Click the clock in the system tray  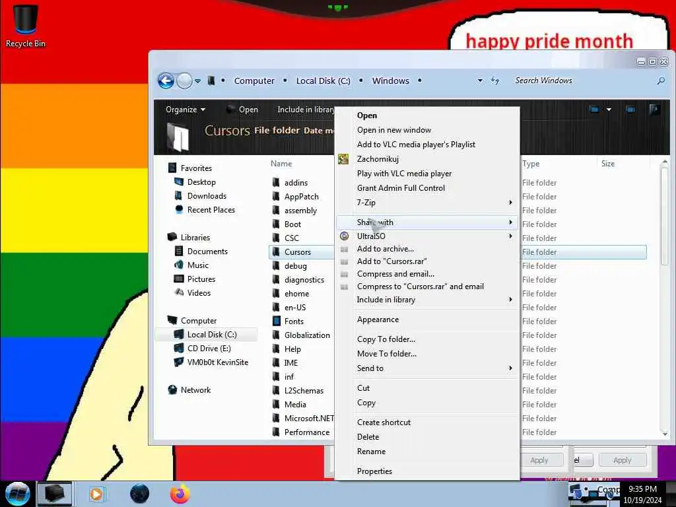click(642, 494)
